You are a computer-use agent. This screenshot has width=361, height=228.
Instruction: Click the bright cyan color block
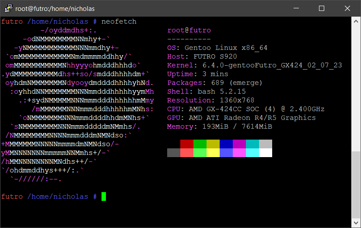[x=252, y=153]
